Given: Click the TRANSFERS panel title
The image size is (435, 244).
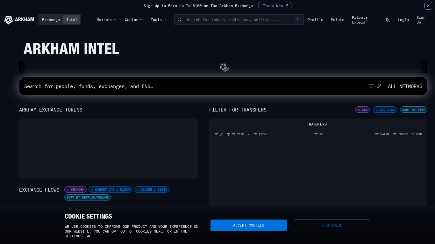Looking at the screenshot, I should point(317,124).
